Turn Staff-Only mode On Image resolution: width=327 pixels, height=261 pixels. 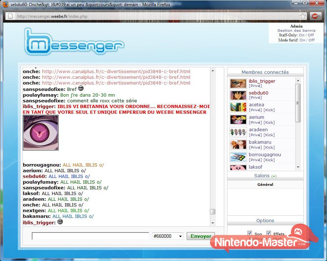coord(302,35)
